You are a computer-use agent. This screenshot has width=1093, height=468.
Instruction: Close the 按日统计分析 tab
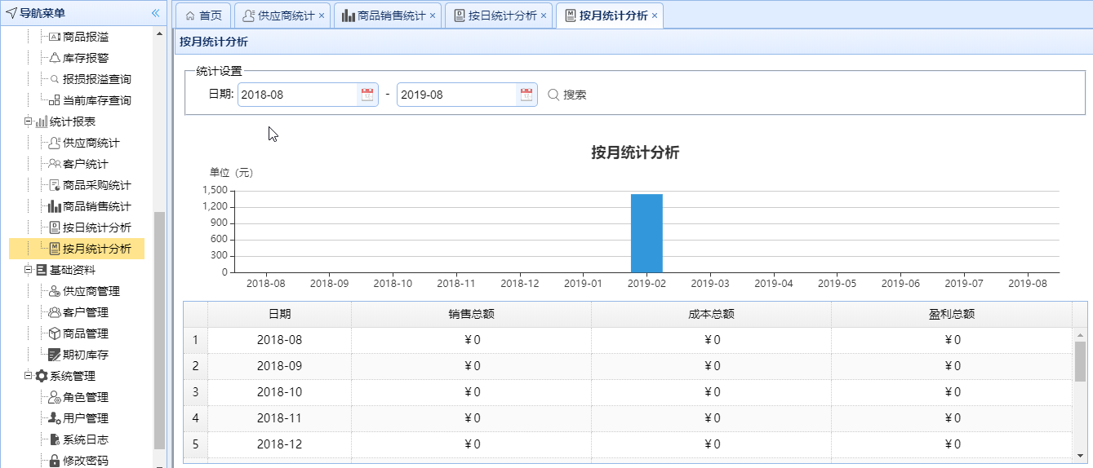pos(544,15)
